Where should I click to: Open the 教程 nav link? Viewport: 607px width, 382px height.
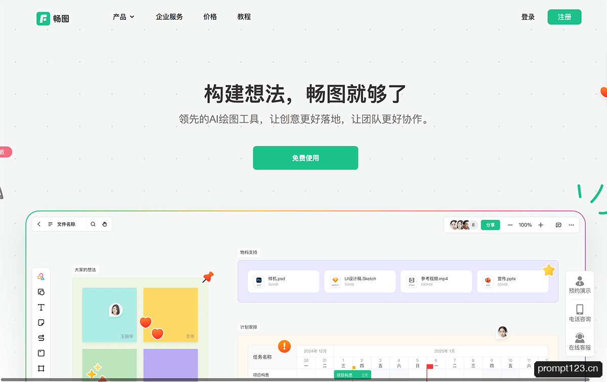pos(244,17)
